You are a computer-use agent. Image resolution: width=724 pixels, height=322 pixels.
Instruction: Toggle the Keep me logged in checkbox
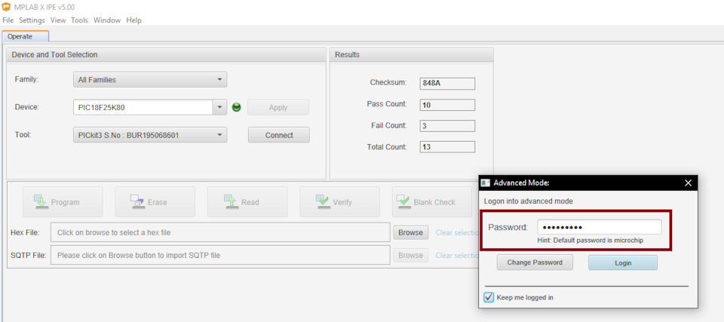point(489,297)
